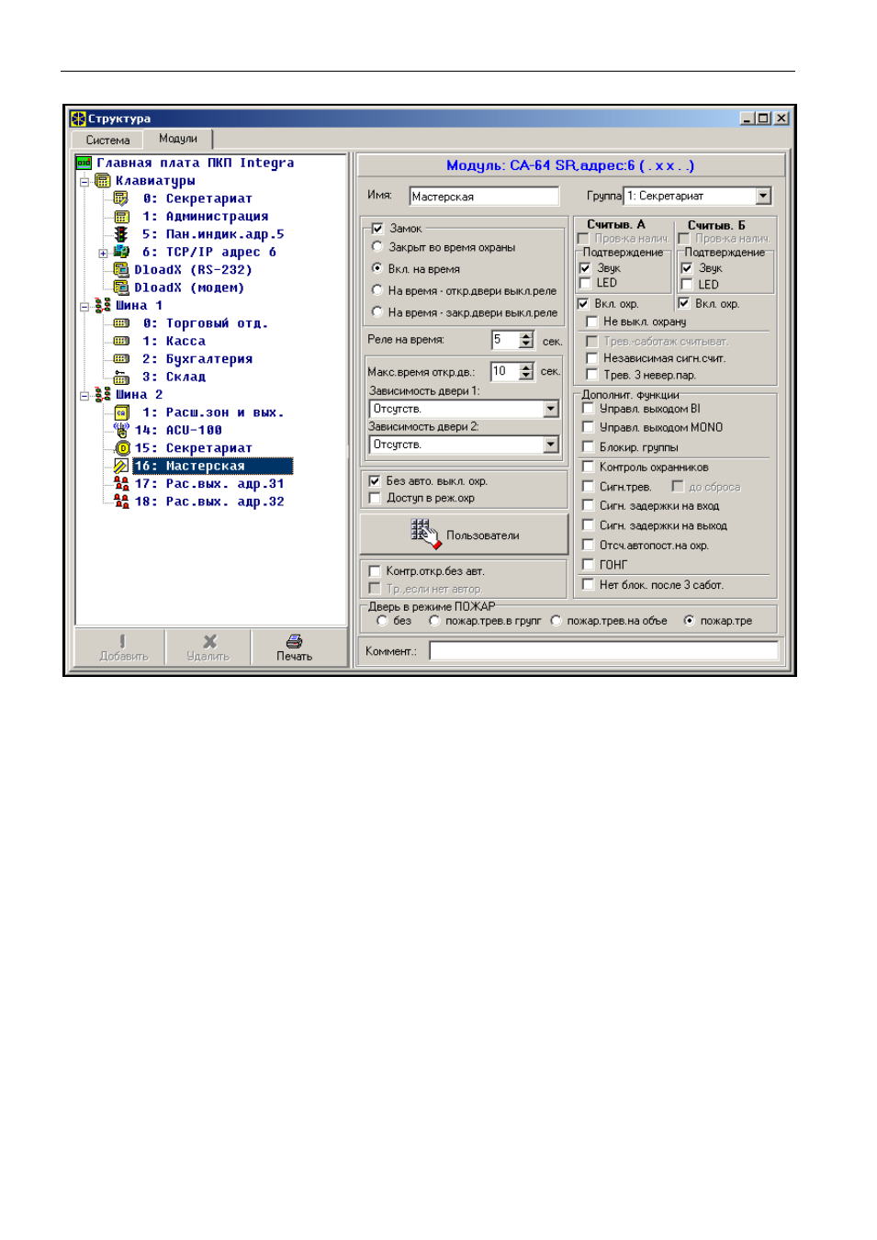Image resolution: width=877 pixels, height=1240 pixels.
Task: Click the Макс.время откр.дв. spinner arrows
Action: point(526,371)
